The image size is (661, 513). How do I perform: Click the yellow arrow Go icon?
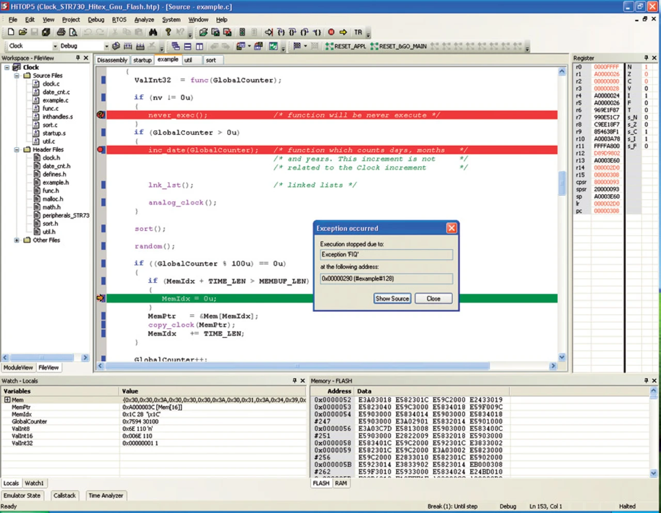click(x=343, y=32)
